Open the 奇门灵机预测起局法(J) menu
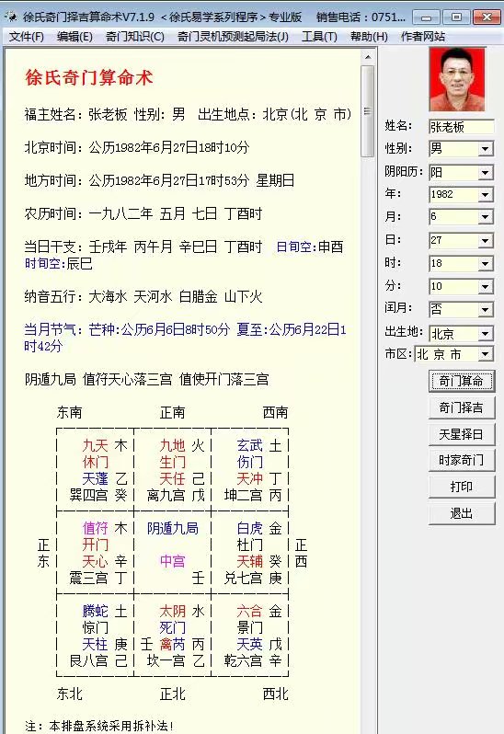The height and width of the screenshot is (734, 504). pos(233,37)
